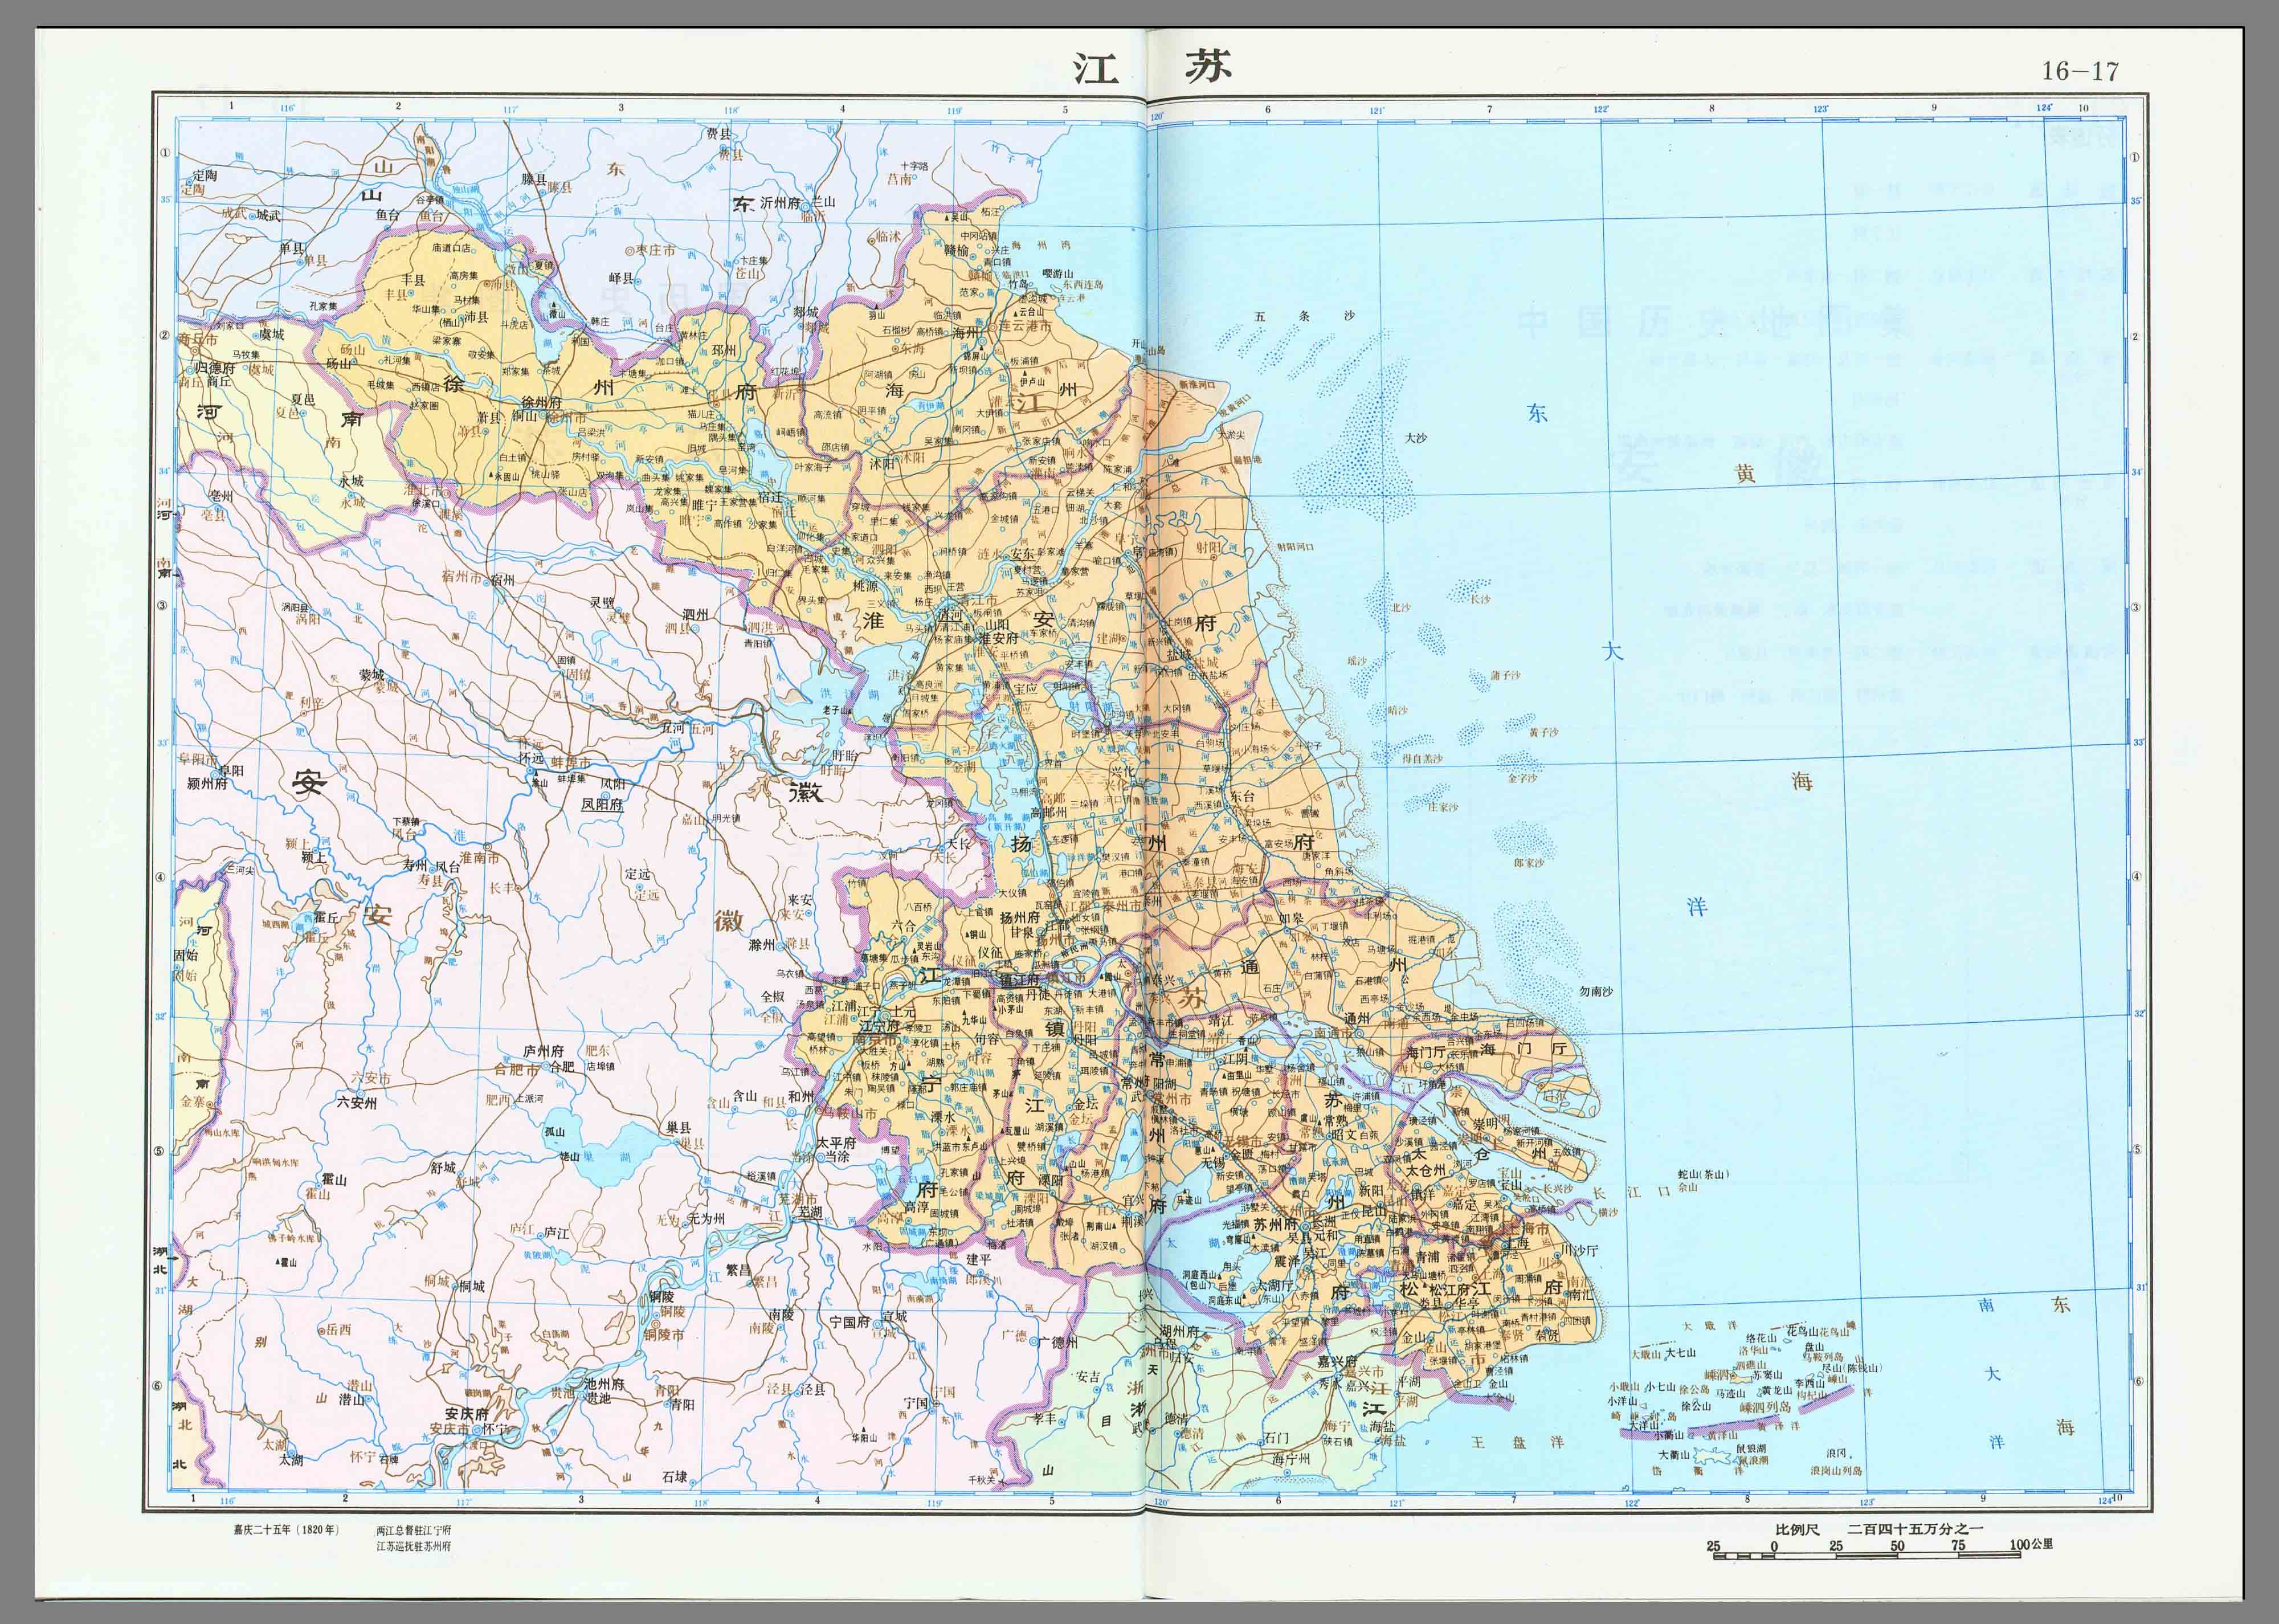Click the 池州府 prefecture label
This screenshot has height=1624, width=2279.
[604, 1384]
